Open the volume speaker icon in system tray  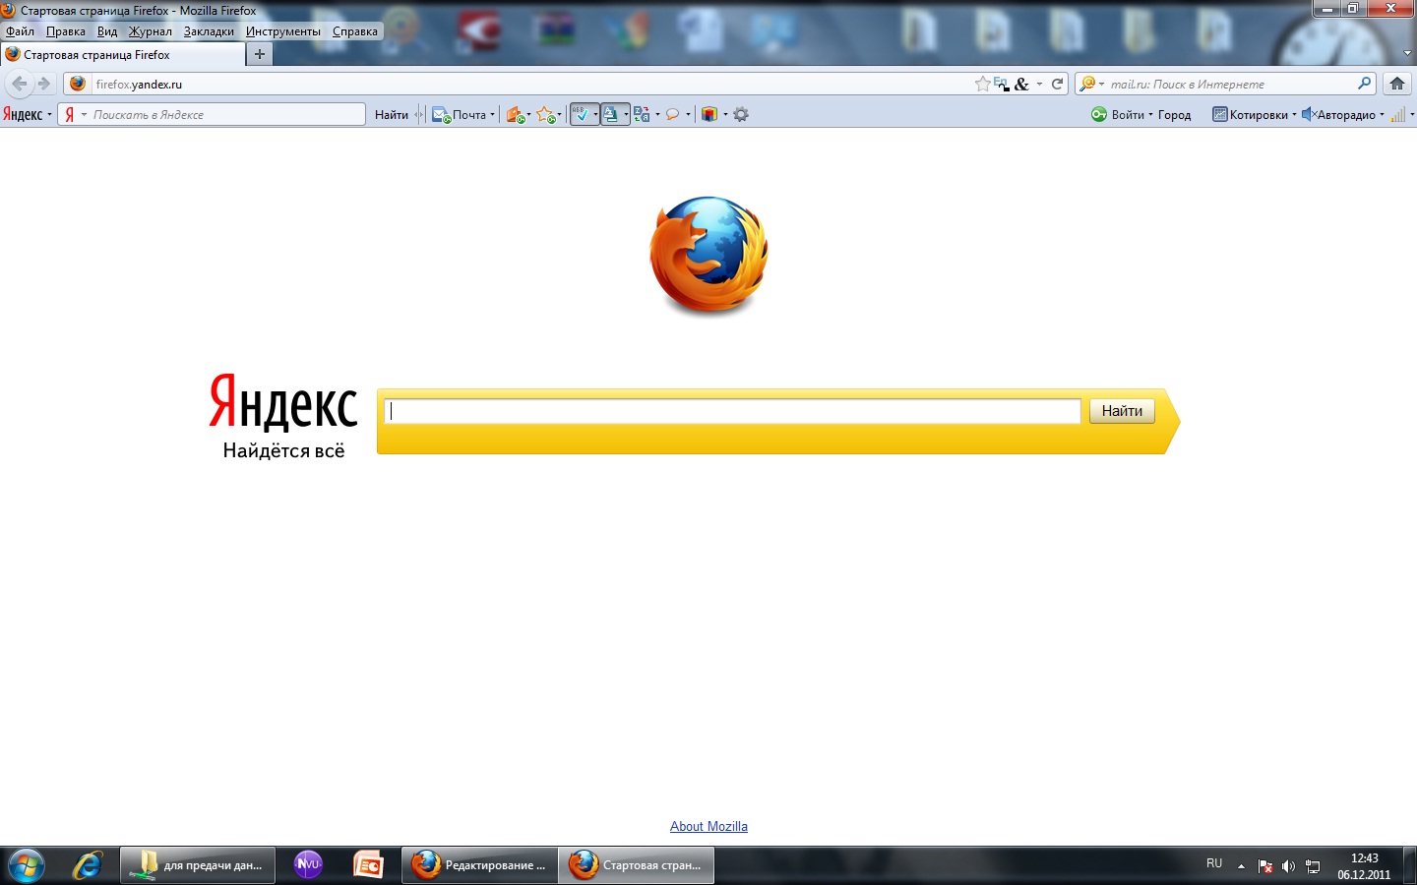pos(1288,866)
